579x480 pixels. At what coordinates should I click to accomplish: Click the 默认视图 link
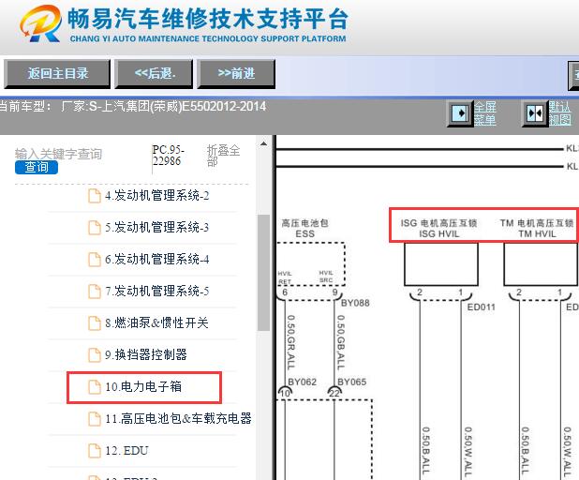pos(560,113)
